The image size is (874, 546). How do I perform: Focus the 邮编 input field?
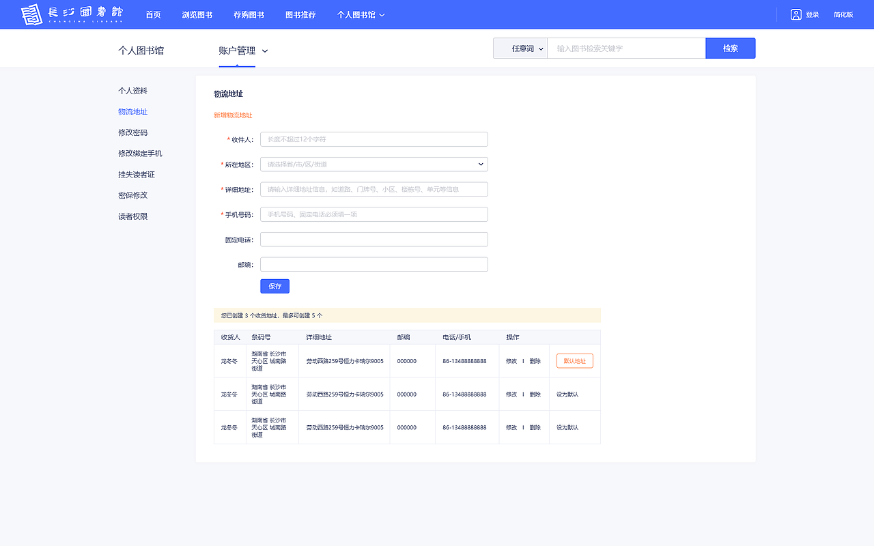(x=374, y=264)
